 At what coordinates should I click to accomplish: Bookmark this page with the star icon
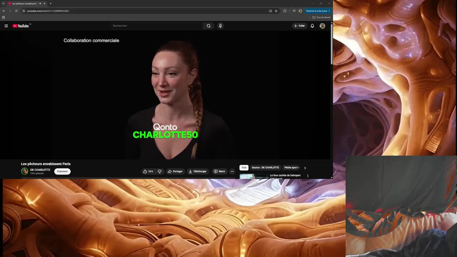point(276,11)
